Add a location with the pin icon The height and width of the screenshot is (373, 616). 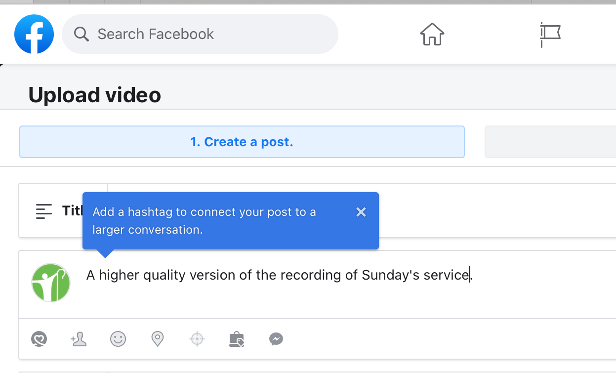157,339
